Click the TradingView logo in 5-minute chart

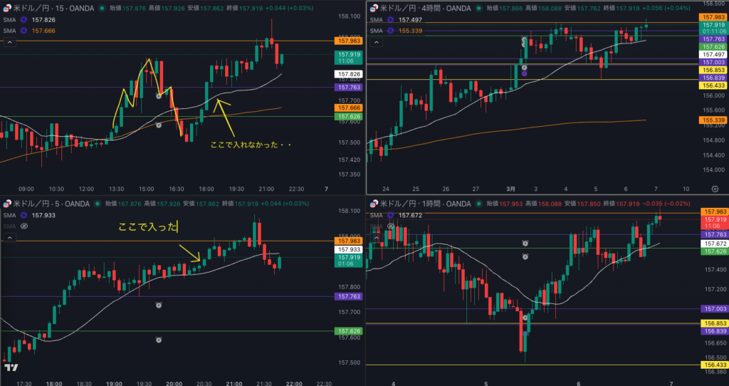pyautogui.click(x=11, y=367)
